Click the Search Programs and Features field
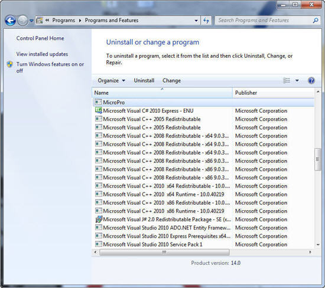 (x=265, y=20)
